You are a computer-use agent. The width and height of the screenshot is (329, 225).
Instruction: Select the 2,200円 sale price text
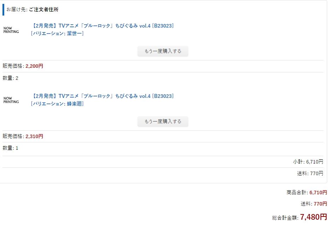[x=34, y=66]
